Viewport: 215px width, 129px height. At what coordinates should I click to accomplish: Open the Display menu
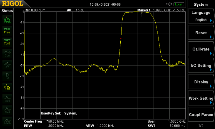[x=201, y=82]
